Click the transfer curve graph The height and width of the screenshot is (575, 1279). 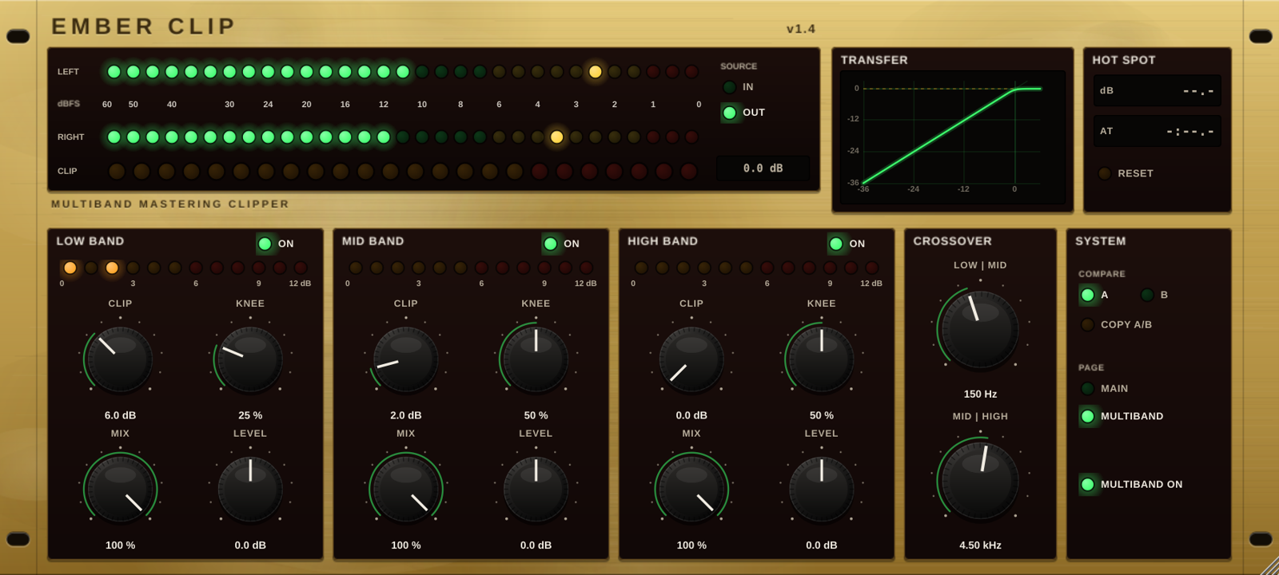(952, 137)
